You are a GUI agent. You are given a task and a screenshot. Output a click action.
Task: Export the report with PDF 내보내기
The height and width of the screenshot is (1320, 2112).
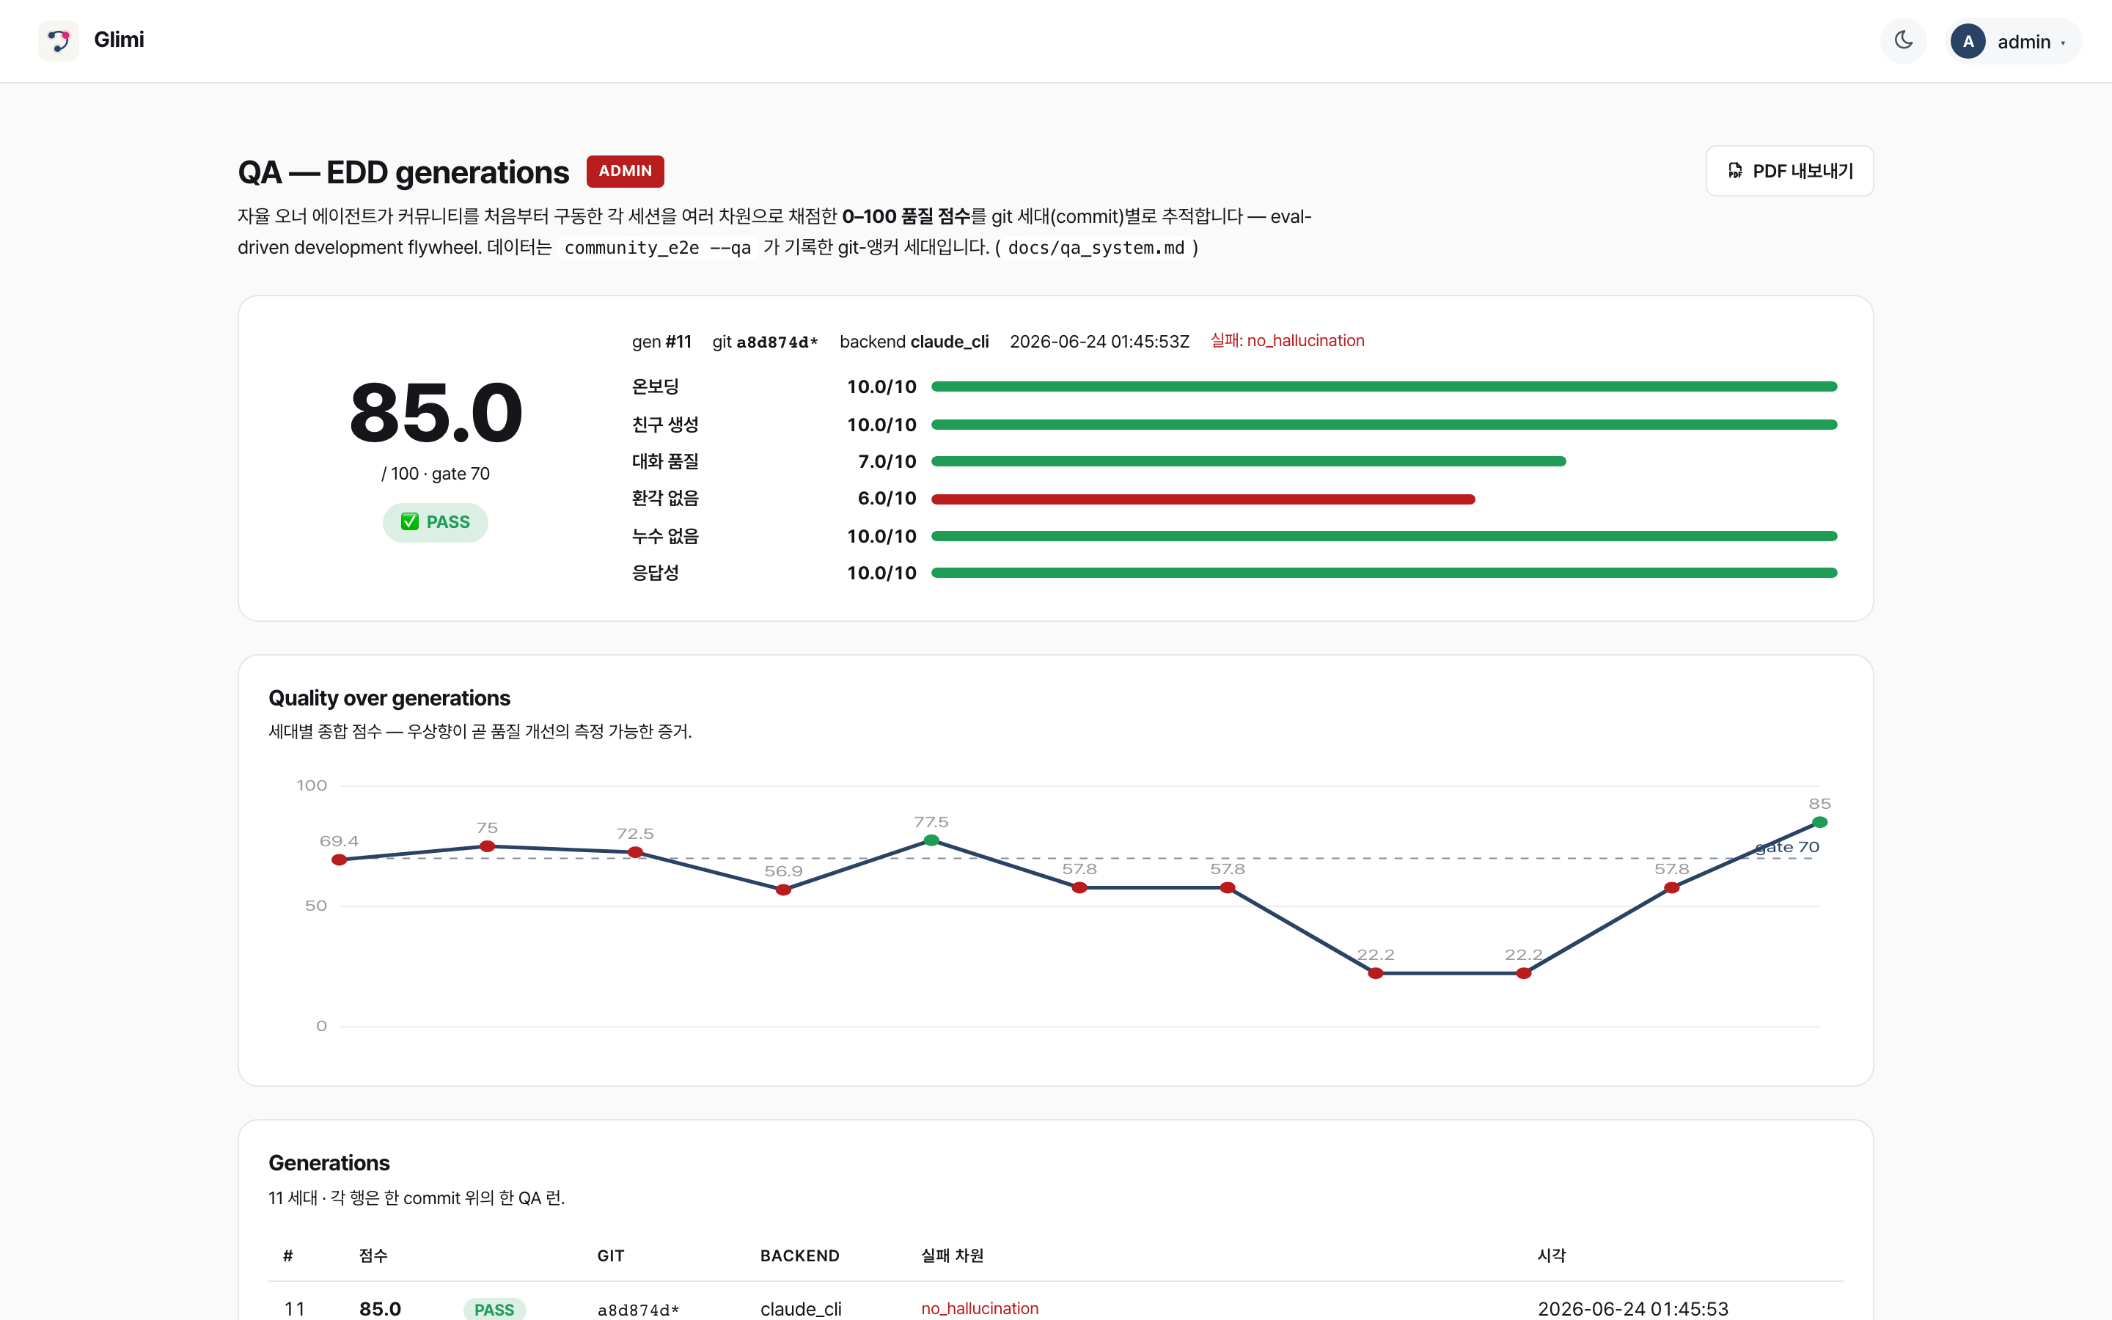coord(1789,171)
